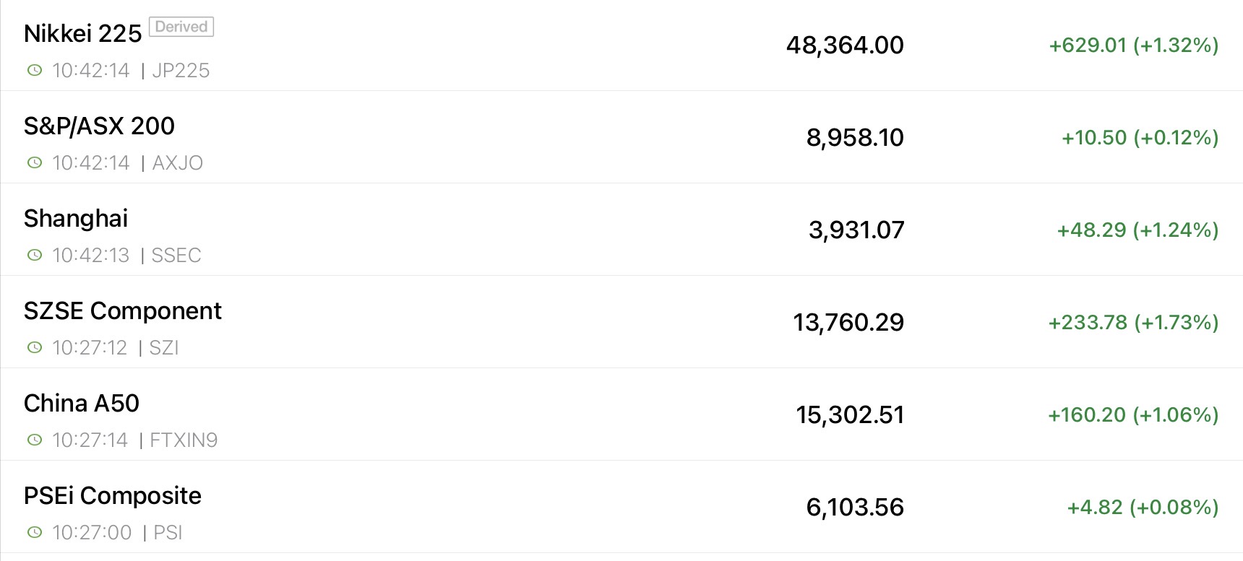Click the JP225 ticker symbol
This screenshot has width=1243, height=561.
tap(181, 70)
